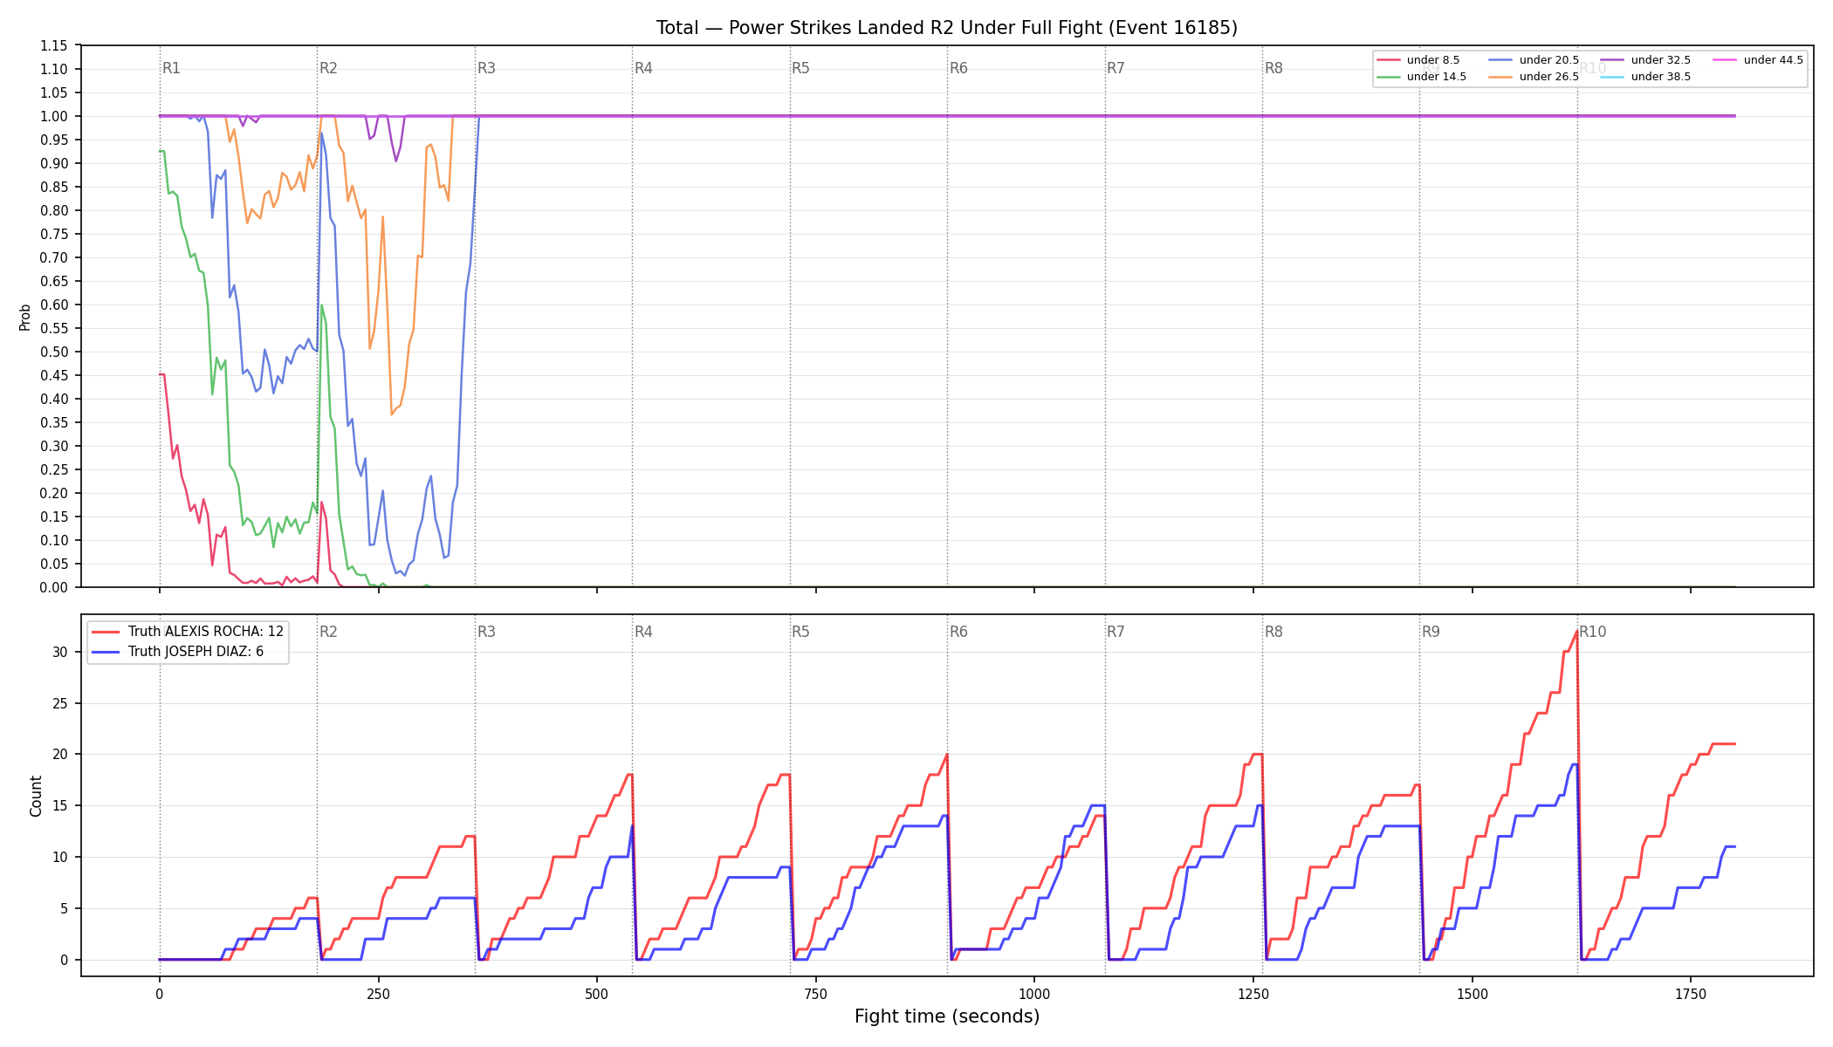Click the 750 tick on the fight time axis
The width and height of the screenshot is (1833, 1047).
coord(816,994)
